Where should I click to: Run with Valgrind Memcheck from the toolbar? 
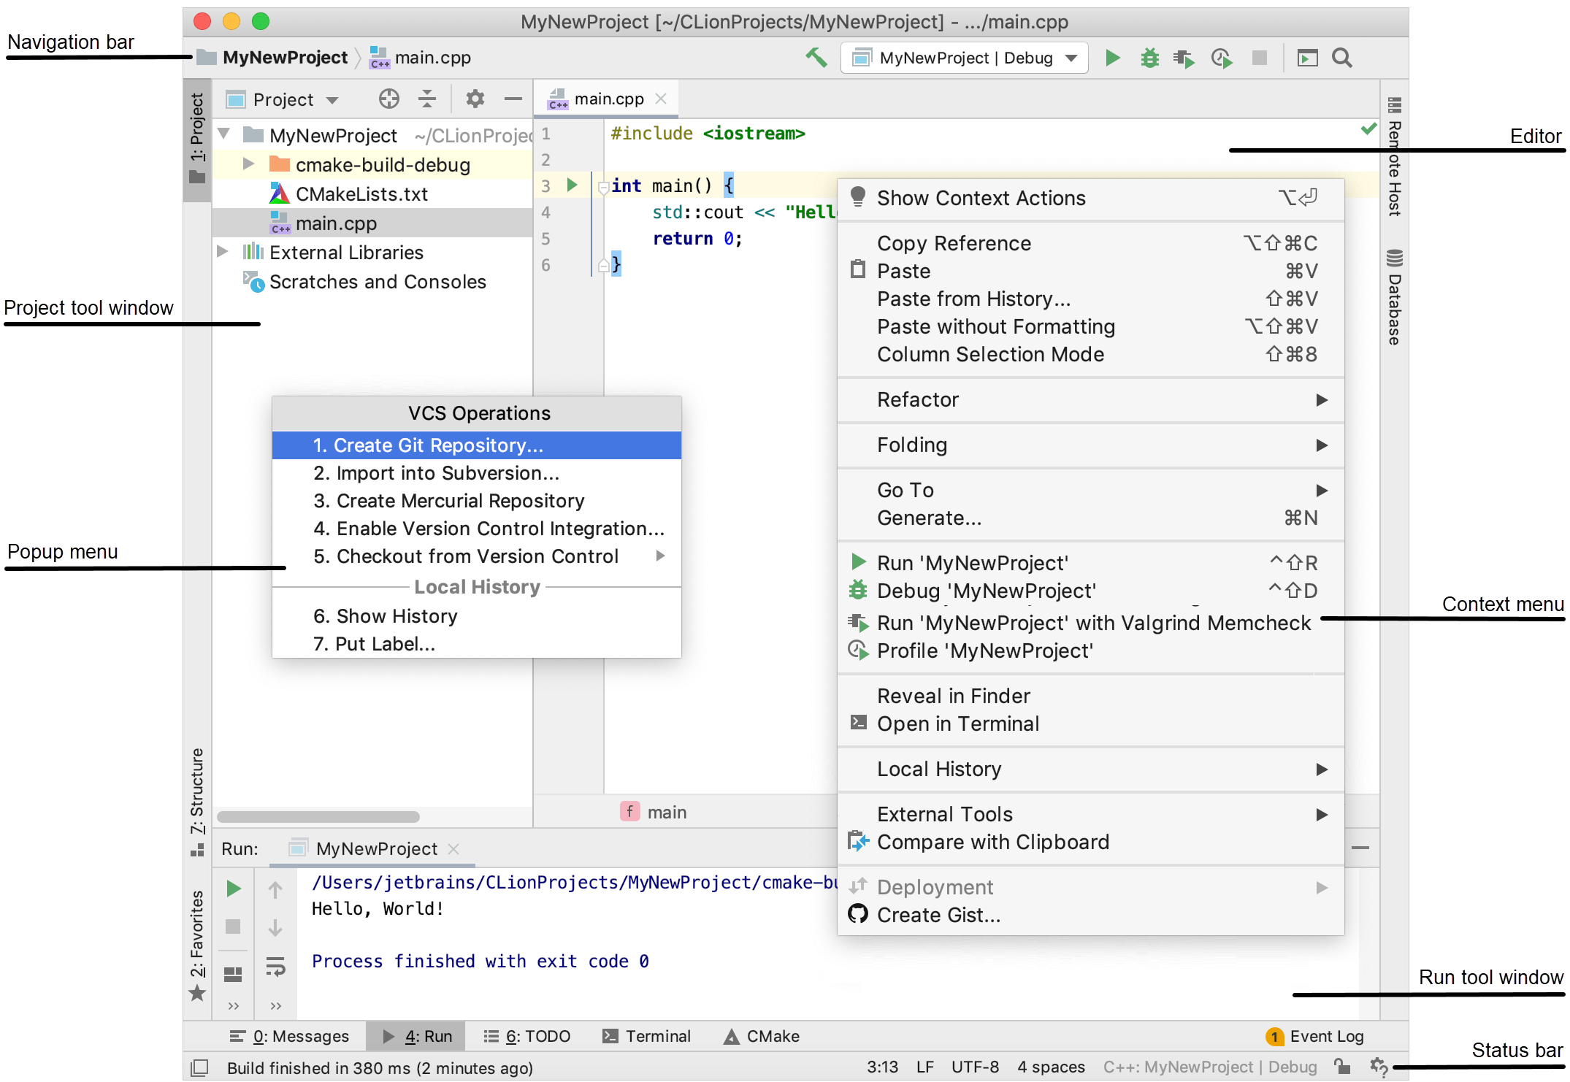pos(1184,58)
